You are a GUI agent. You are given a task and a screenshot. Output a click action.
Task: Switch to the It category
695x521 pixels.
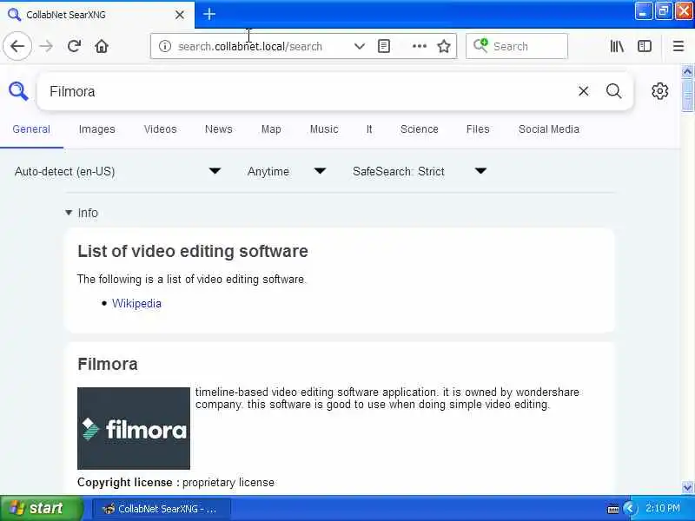pos(369,129)
